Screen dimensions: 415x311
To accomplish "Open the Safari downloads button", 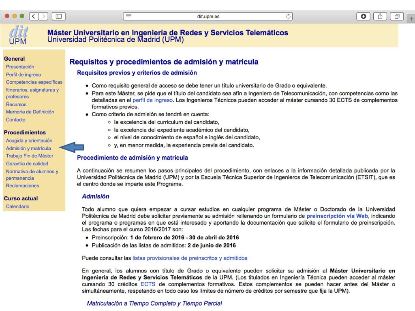I will point(364,16).
